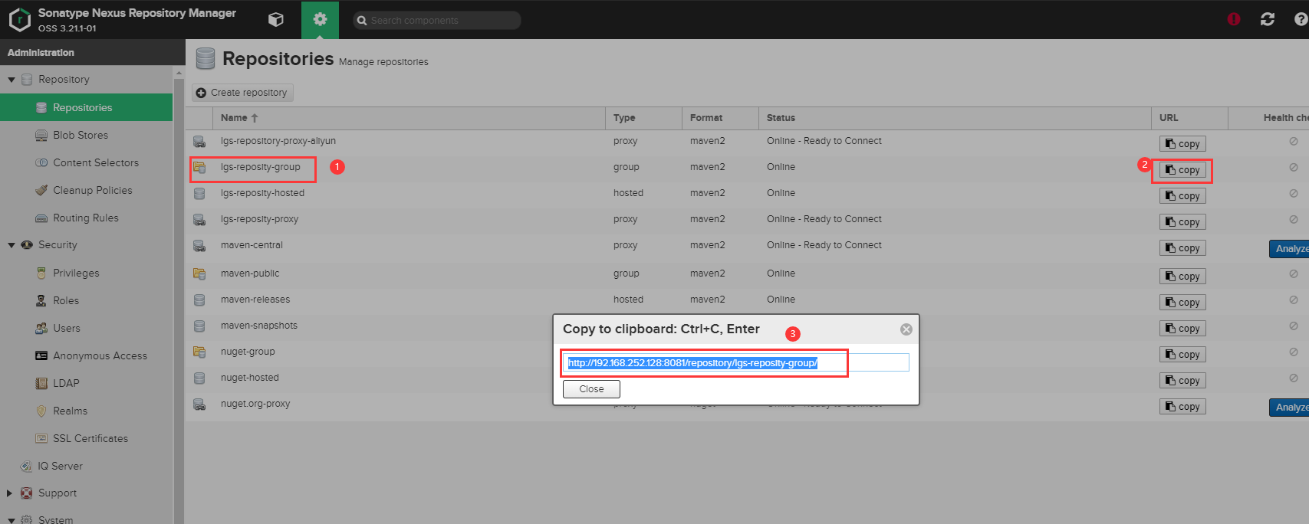Image resolution: width=1309 pixels, height=524 pixels.
Task: Sort by the Name column header
Action: 409,118
